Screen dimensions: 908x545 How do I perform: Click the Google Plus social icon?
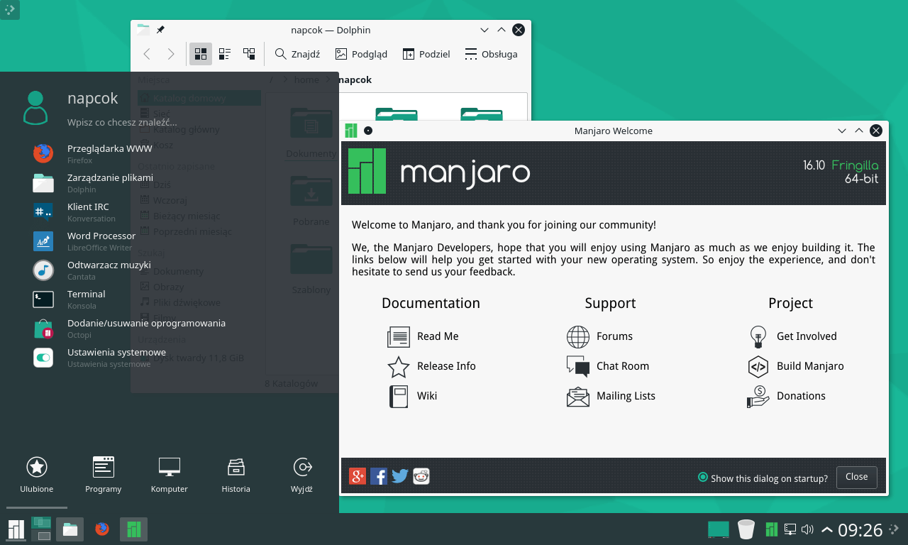click(x=358, y=476)
